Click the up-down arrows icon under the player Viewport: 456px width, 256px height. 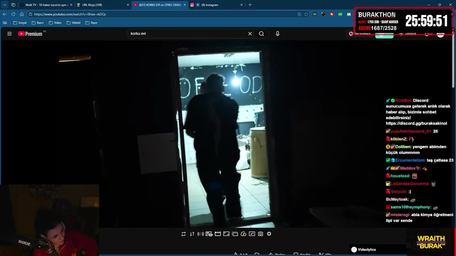tap(192, 234)
